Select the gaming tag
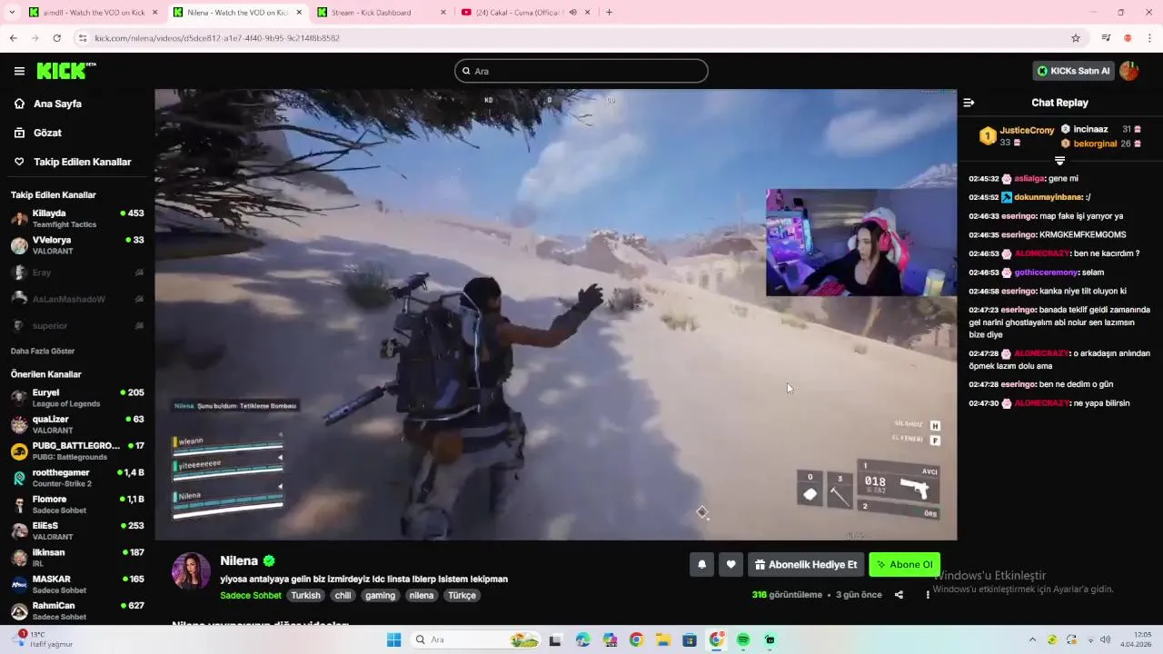The image size is (1163, 654). (x=380, y=596)
